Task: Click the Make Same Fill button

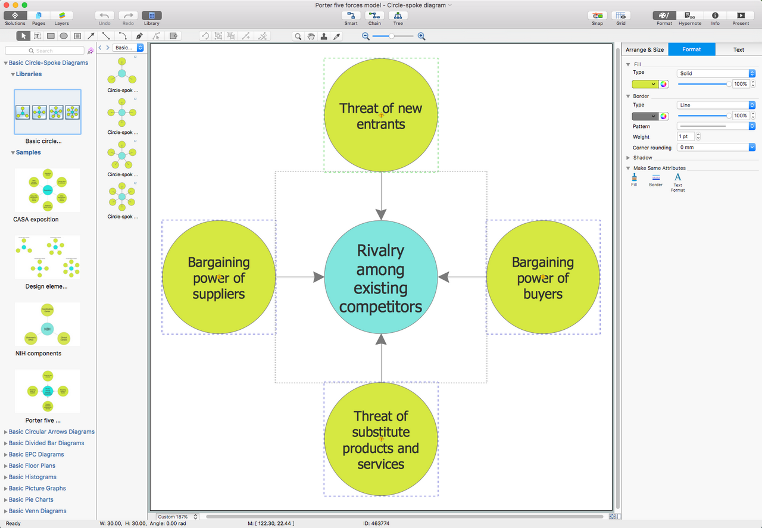Action: click(634, 180)
